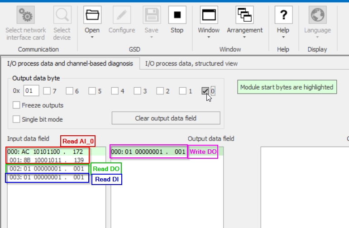
Task: Switch to I/O process data, structured view tab
Action: pos(191,64)
